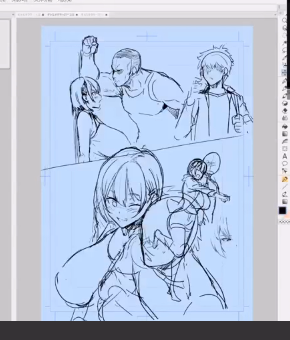The height and width of the screenshot is (340, 290).
Task: Choose the orange highlighted pen sub tool
Action: [x=285, y=180]
